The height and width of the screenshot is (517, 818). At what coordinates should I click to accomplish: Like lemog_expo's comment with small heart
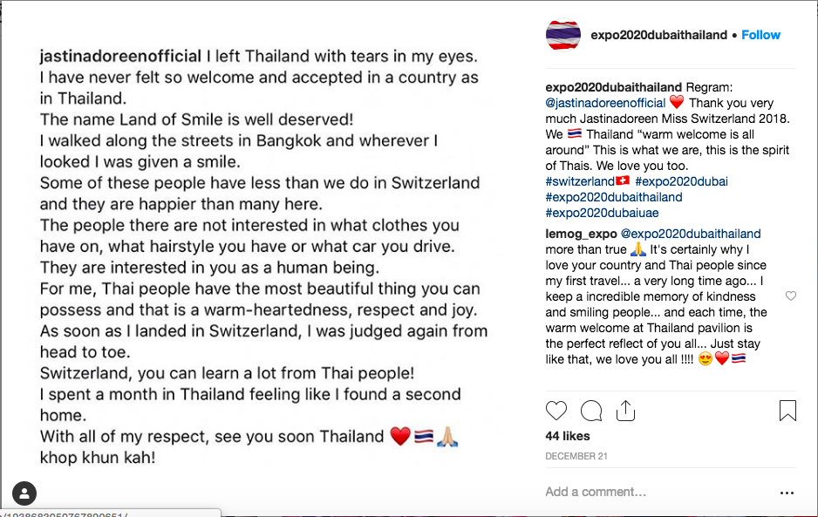791,296
